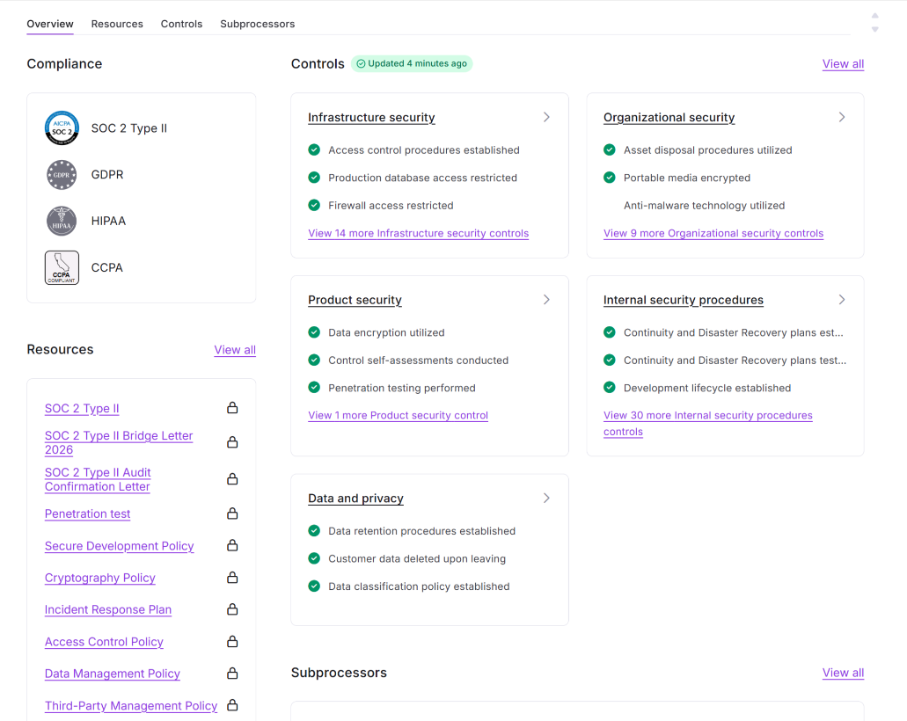Expand Organizational security card chevron
Screen dimensions: 907x721
click(x=842, y=117)
